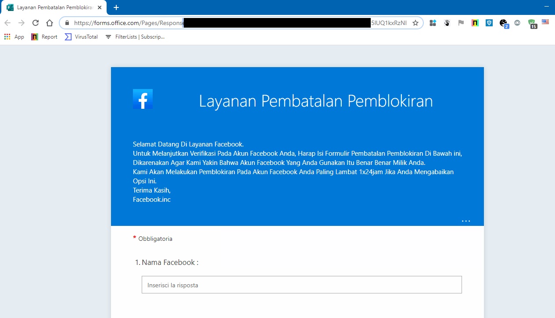Open the rainbow N extension icon
The width and height of the screenshot is (555, 318).
475,23
